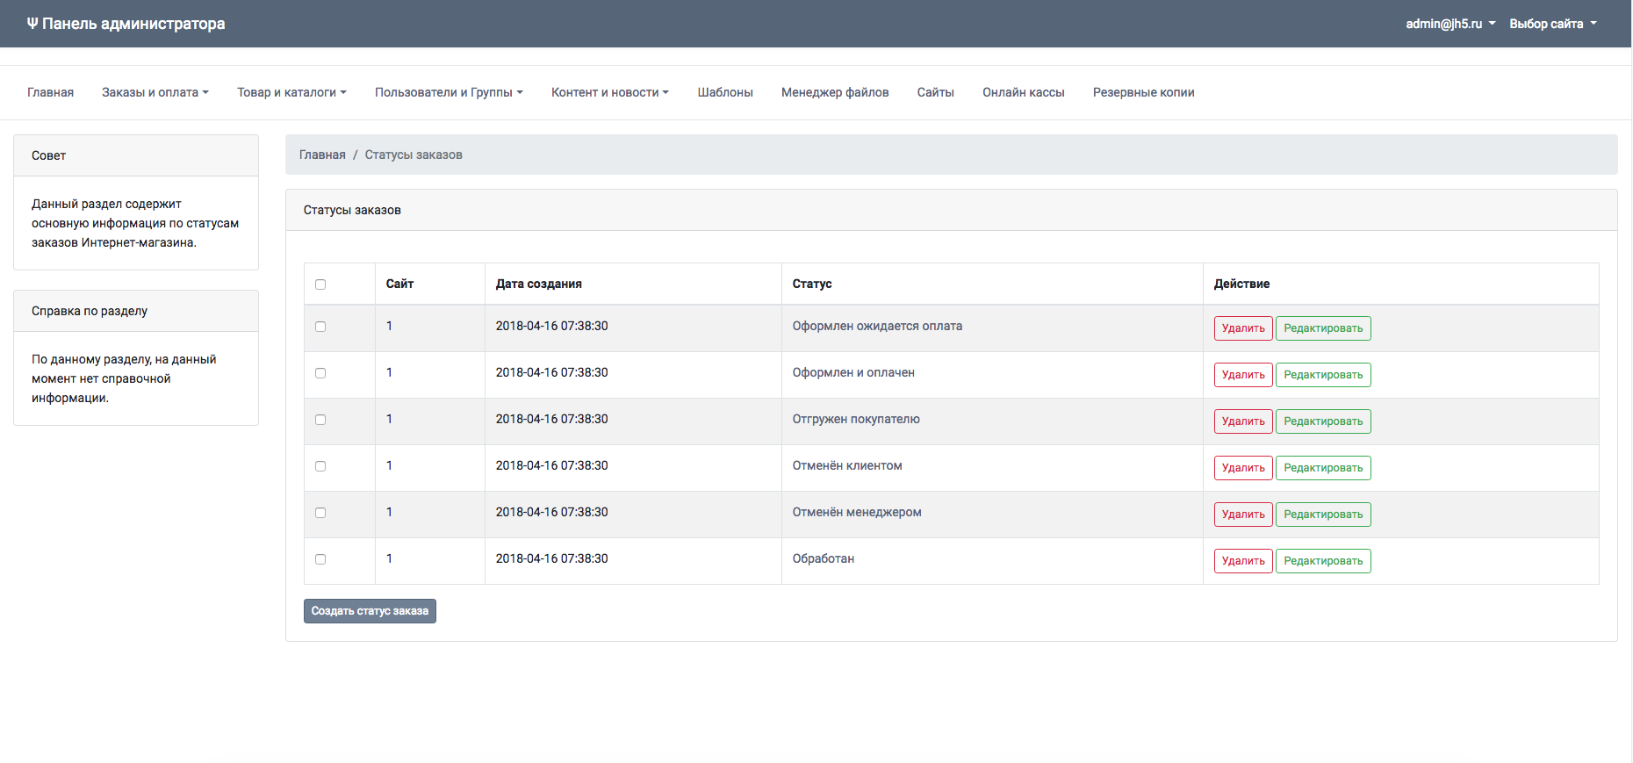Screen dimensions: 1633x763
Task: Toggle the select-all checkbox in table header
Action: point(320,284)
